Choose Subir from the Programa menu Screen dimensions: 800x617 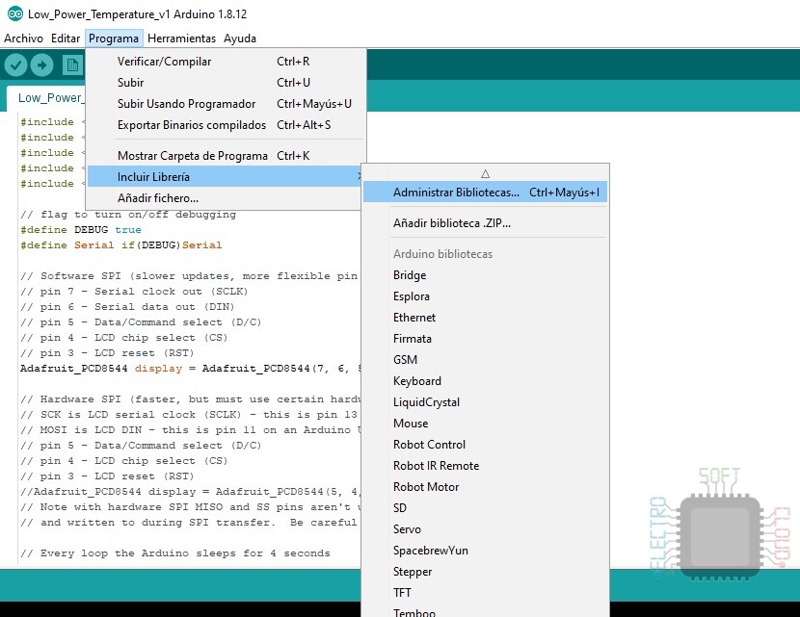pos(226,83)
